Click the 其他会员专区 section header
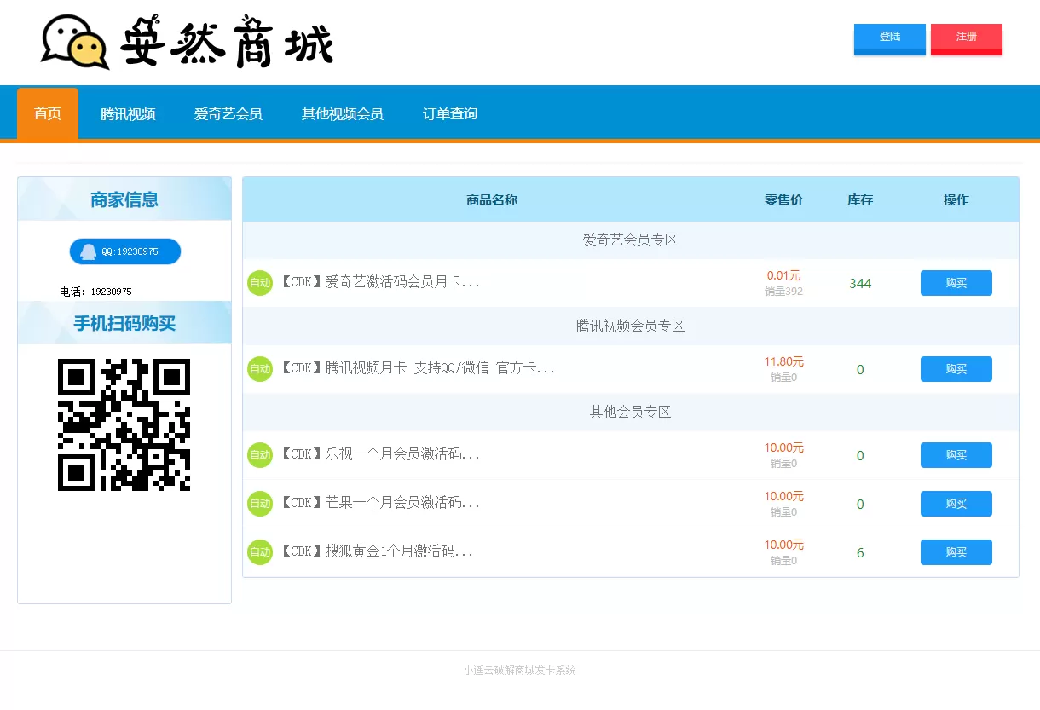Image resolution: width=1040 pixels, height=710 pixels. [631, 413]
